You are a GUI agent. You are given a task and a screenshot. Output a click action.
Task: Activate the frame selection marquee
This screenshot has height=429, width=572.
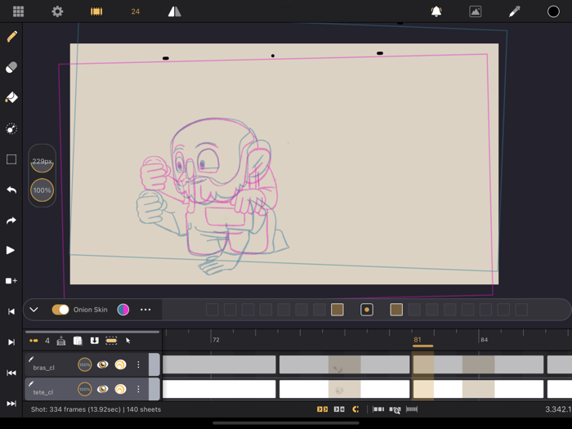click(111, 341)
